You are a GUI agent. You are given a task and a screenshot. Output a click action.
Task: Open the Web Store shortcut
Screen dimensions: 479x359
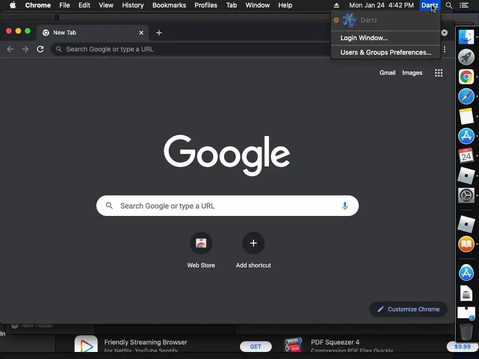point(201,251)
